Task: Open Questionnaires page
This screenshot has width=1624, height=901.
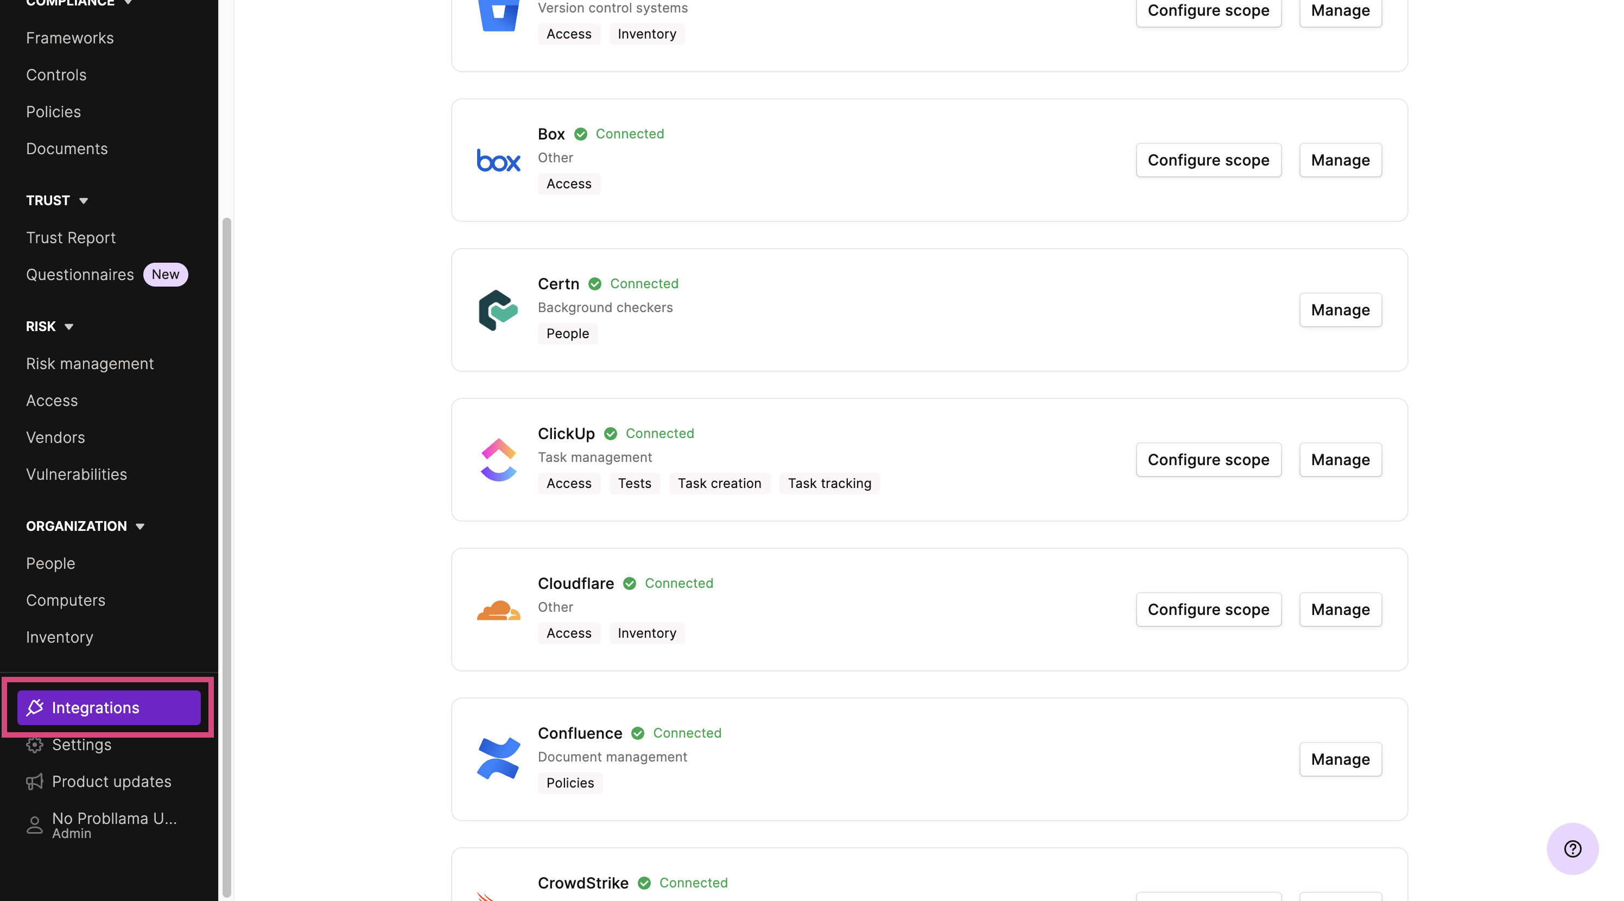Action: click(x=80, y=275)
